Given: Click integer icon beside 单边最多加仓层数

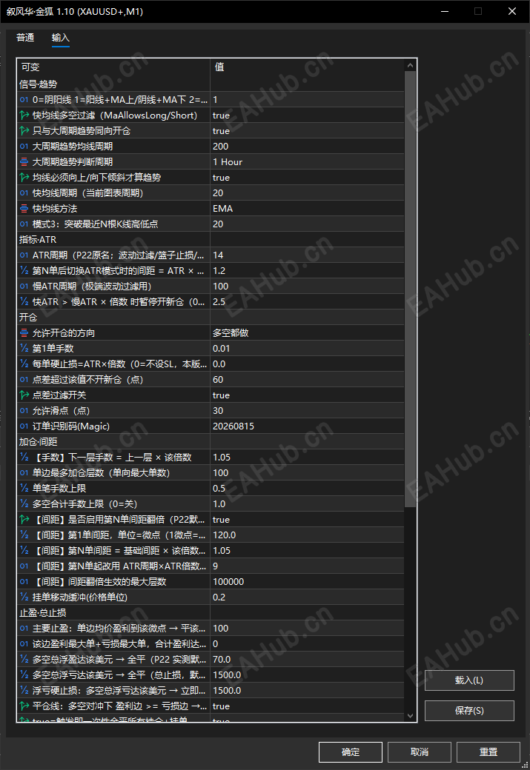Looking at the screenshot, I should (24, 473).
